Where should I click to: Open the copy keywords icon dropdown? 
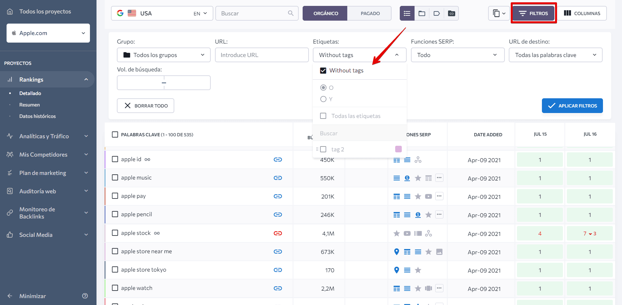[499, 13]
